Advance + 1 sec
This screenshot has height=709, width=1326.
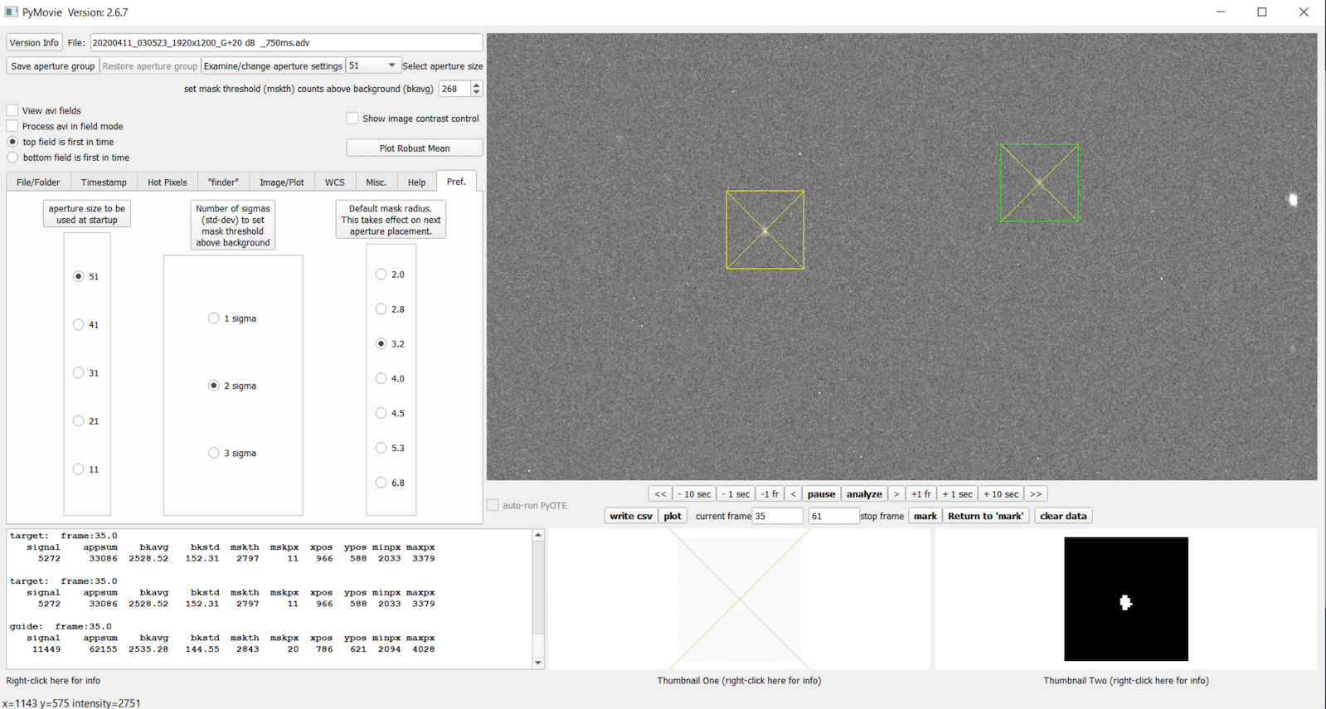click(x=957, y=494)
